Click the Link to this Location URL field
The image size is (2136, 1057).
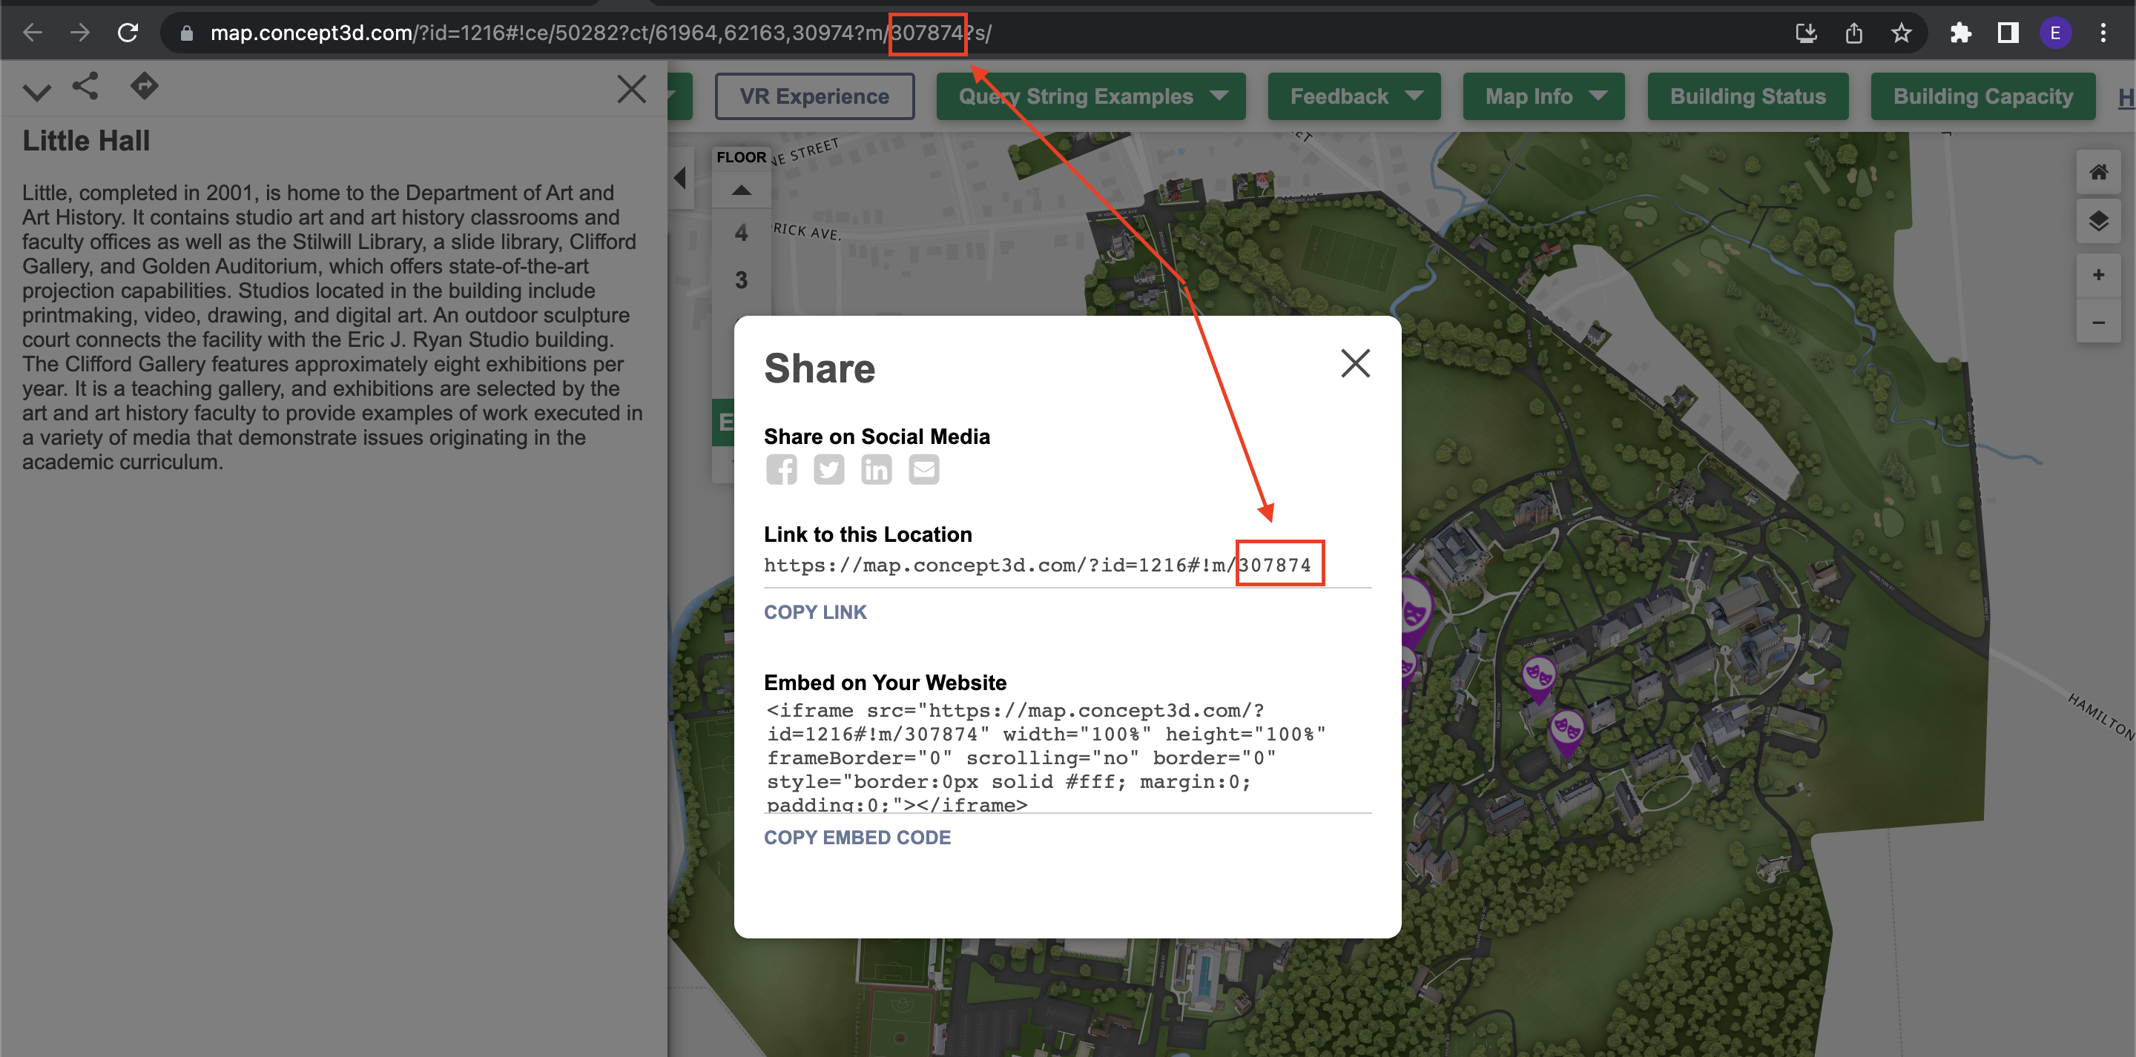click(x=1067, y=566)
